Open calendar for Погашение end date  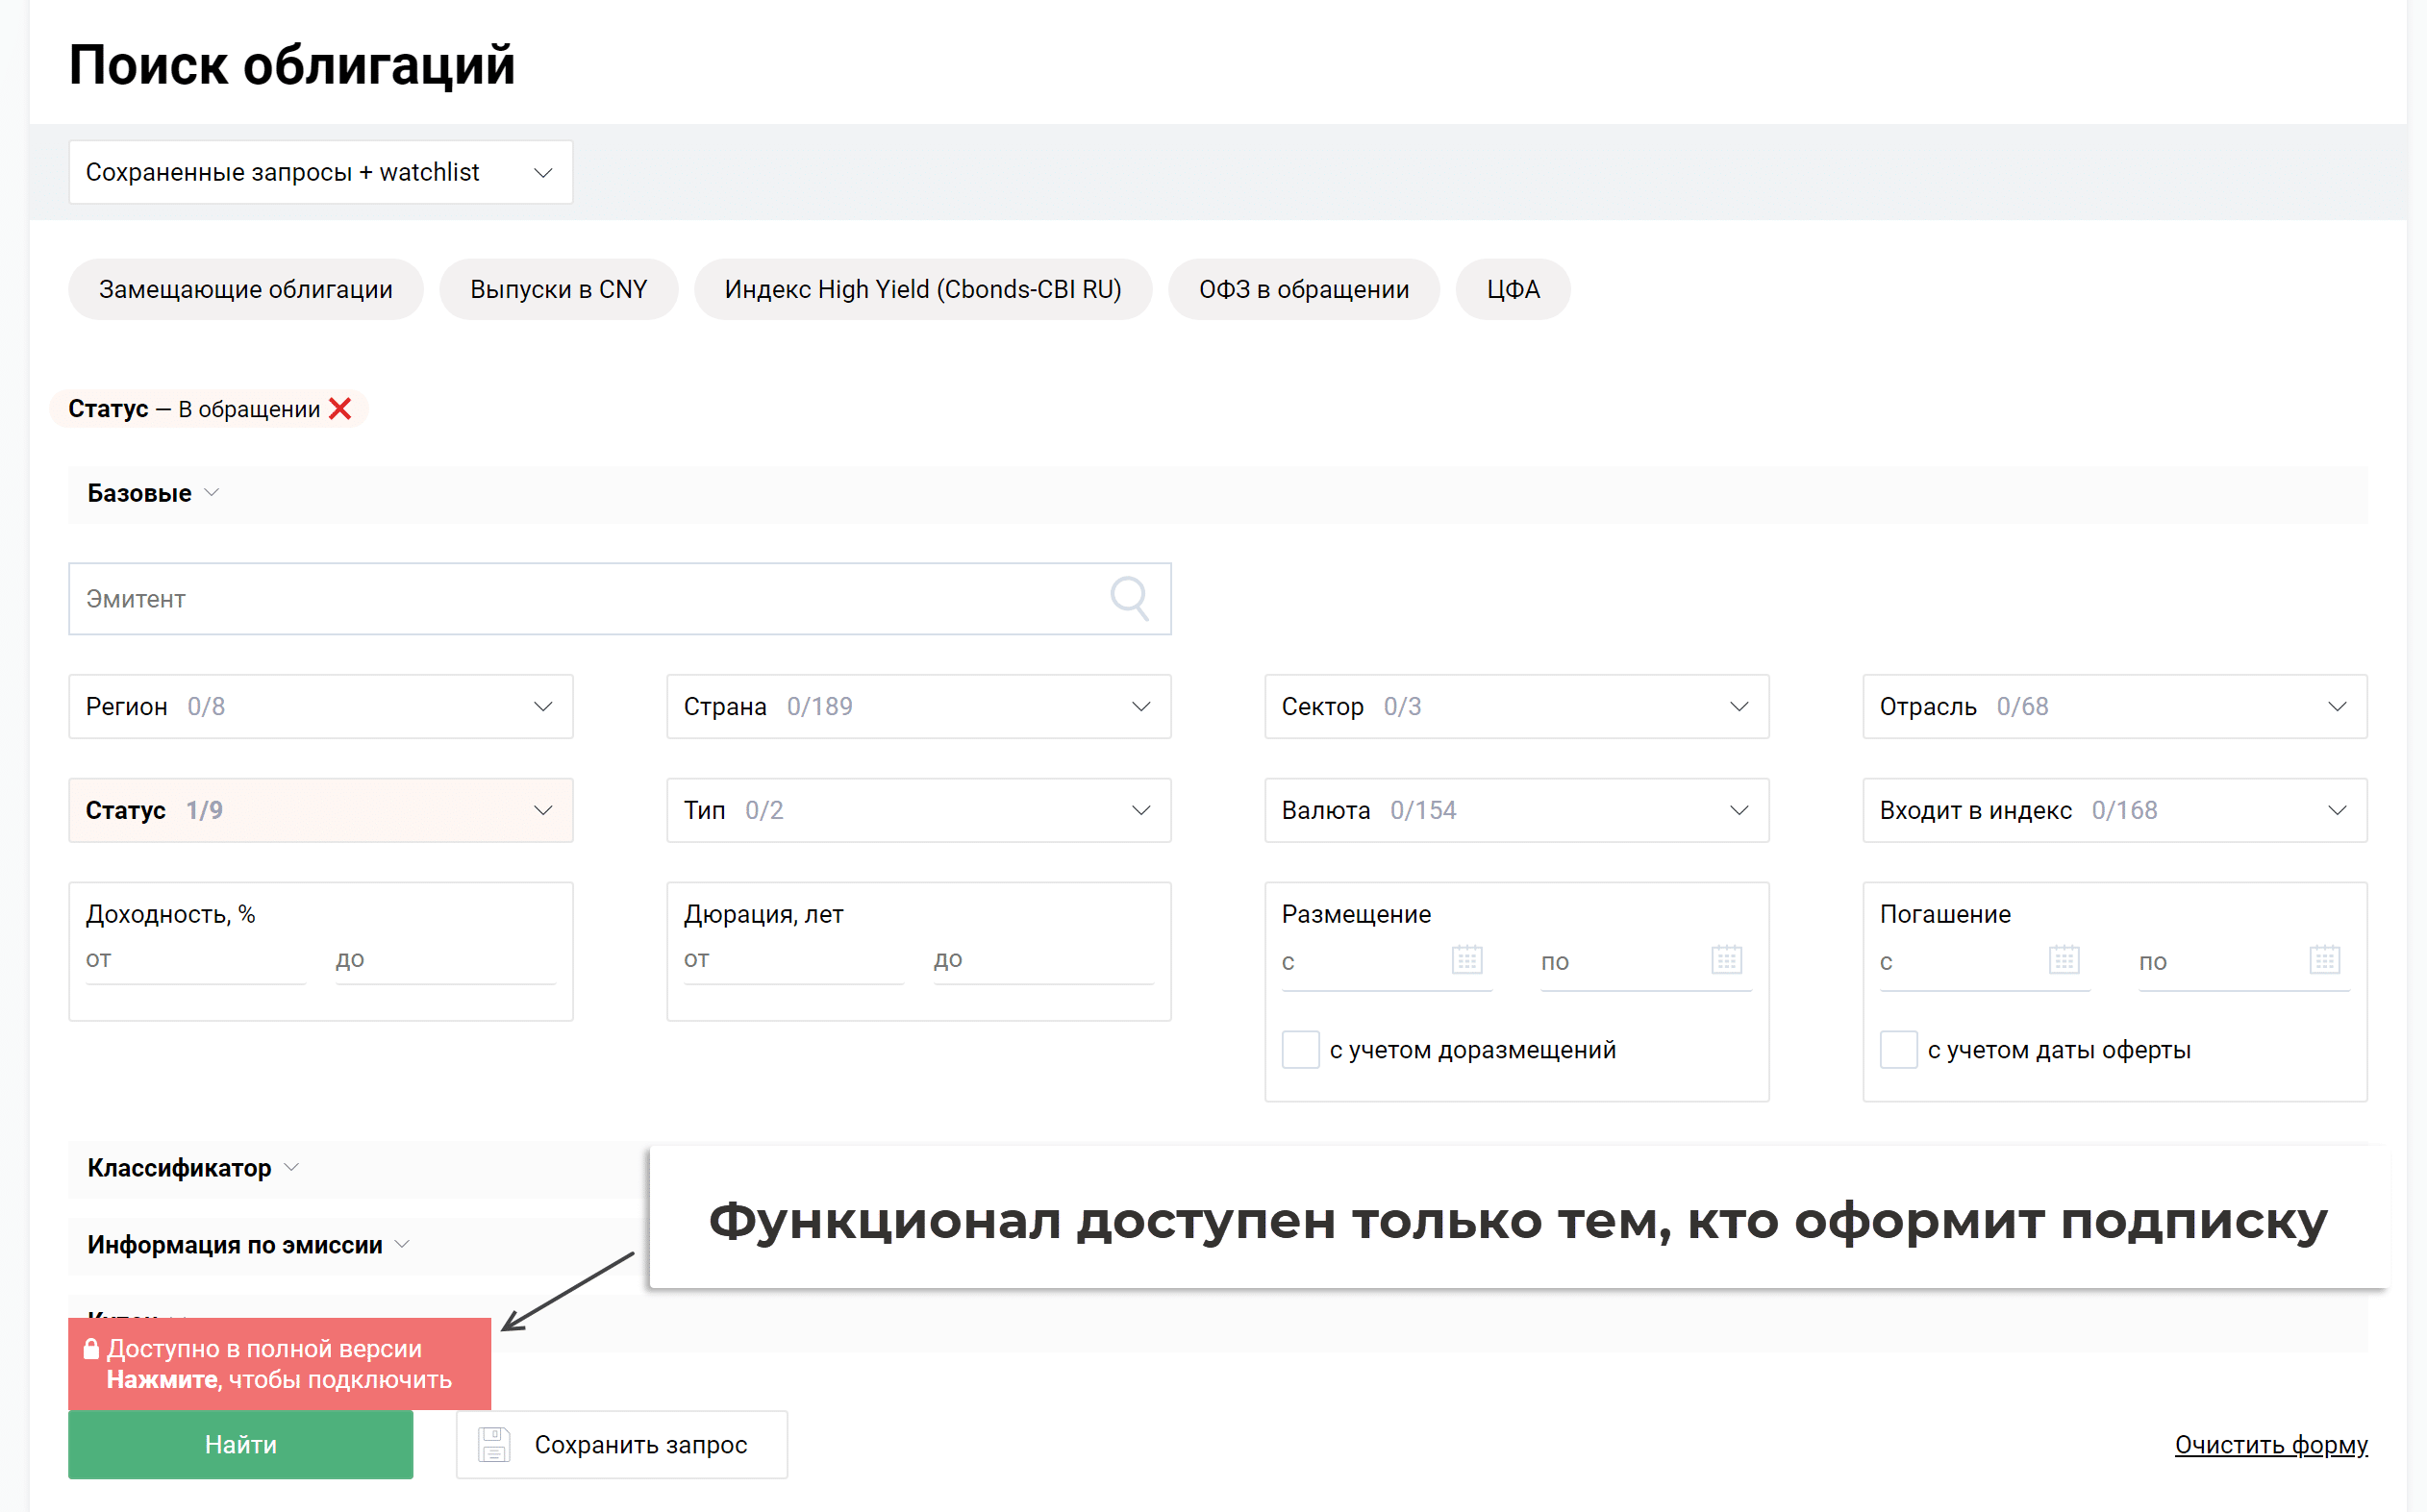click(2324, 960)
